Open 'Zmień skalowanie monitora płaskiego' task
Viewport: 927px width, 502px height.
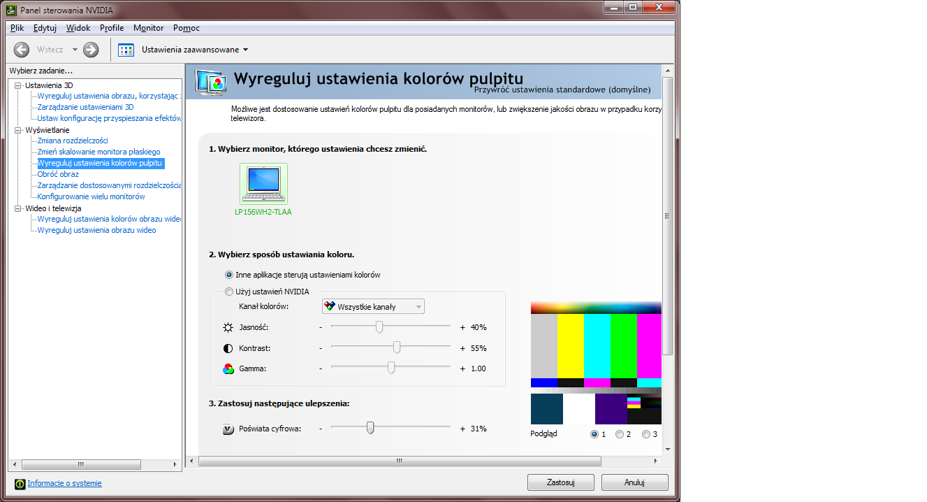tap(98, 152)
